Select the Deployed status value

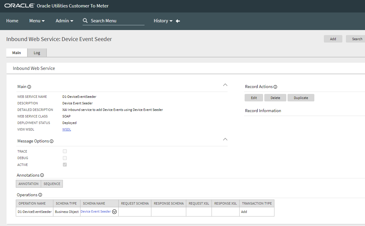pyautogui.click(x=69, y=123)
